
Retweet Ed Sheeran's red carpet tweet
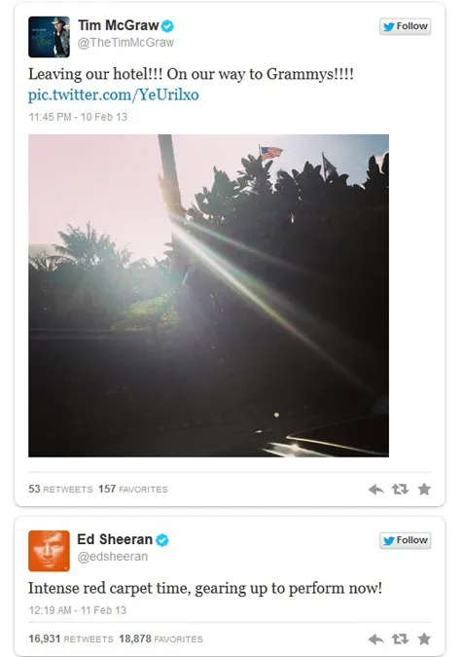400,639
